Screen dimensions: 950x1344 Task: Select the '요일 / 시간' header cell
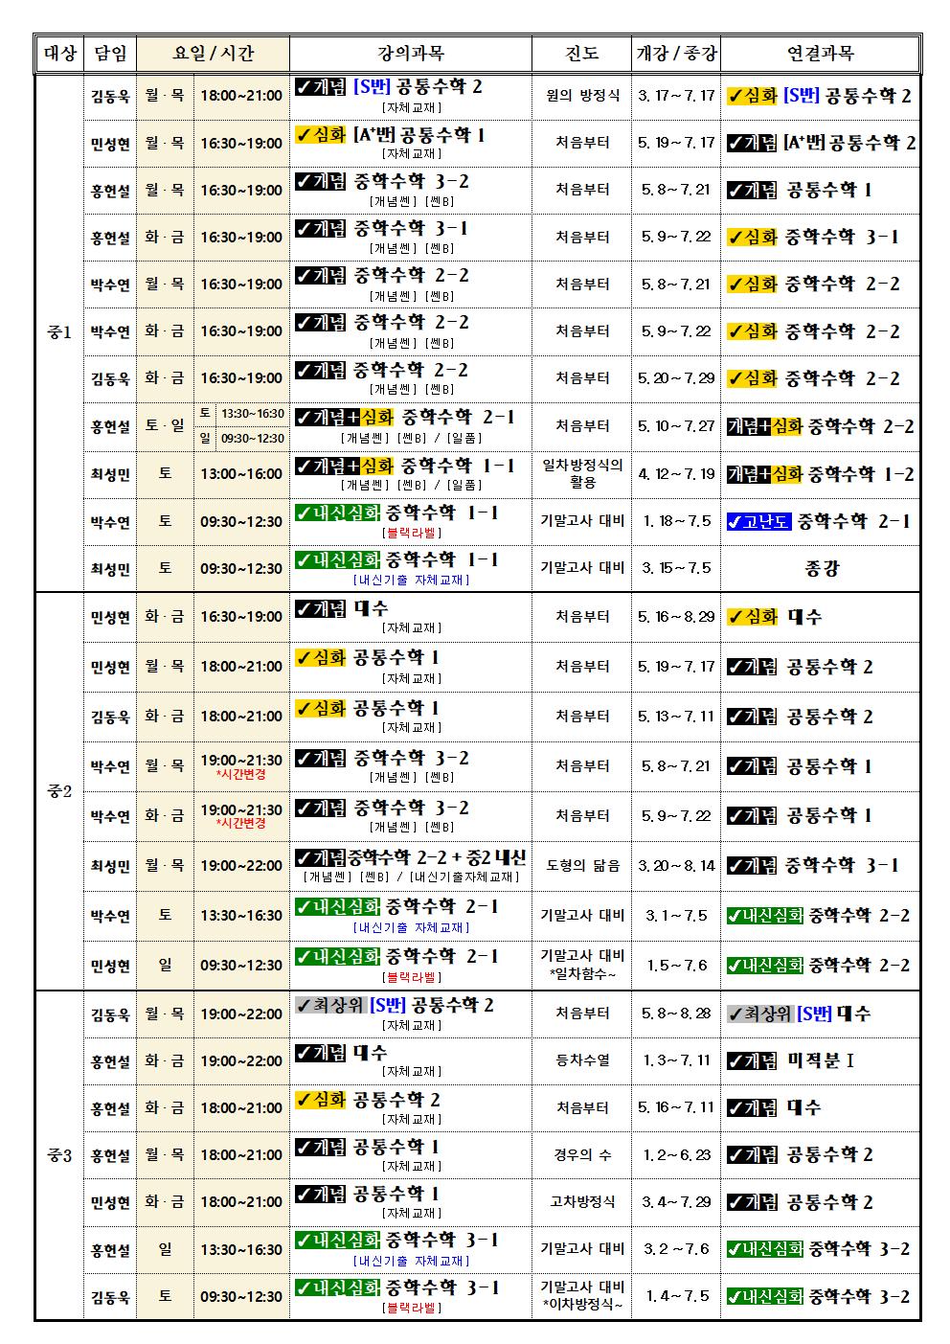tap(213, 54)
